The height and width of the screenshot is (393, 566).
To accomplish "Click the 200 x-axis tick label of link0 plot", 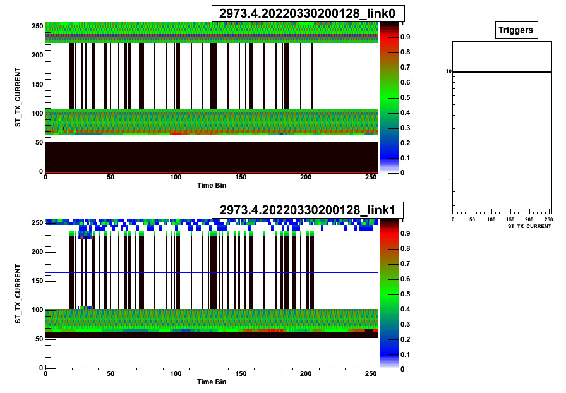I will 306,177.
